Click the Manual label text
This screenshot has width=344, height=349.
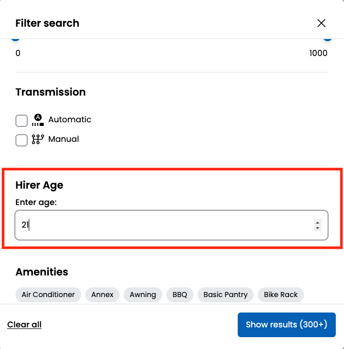coord(64,139)
